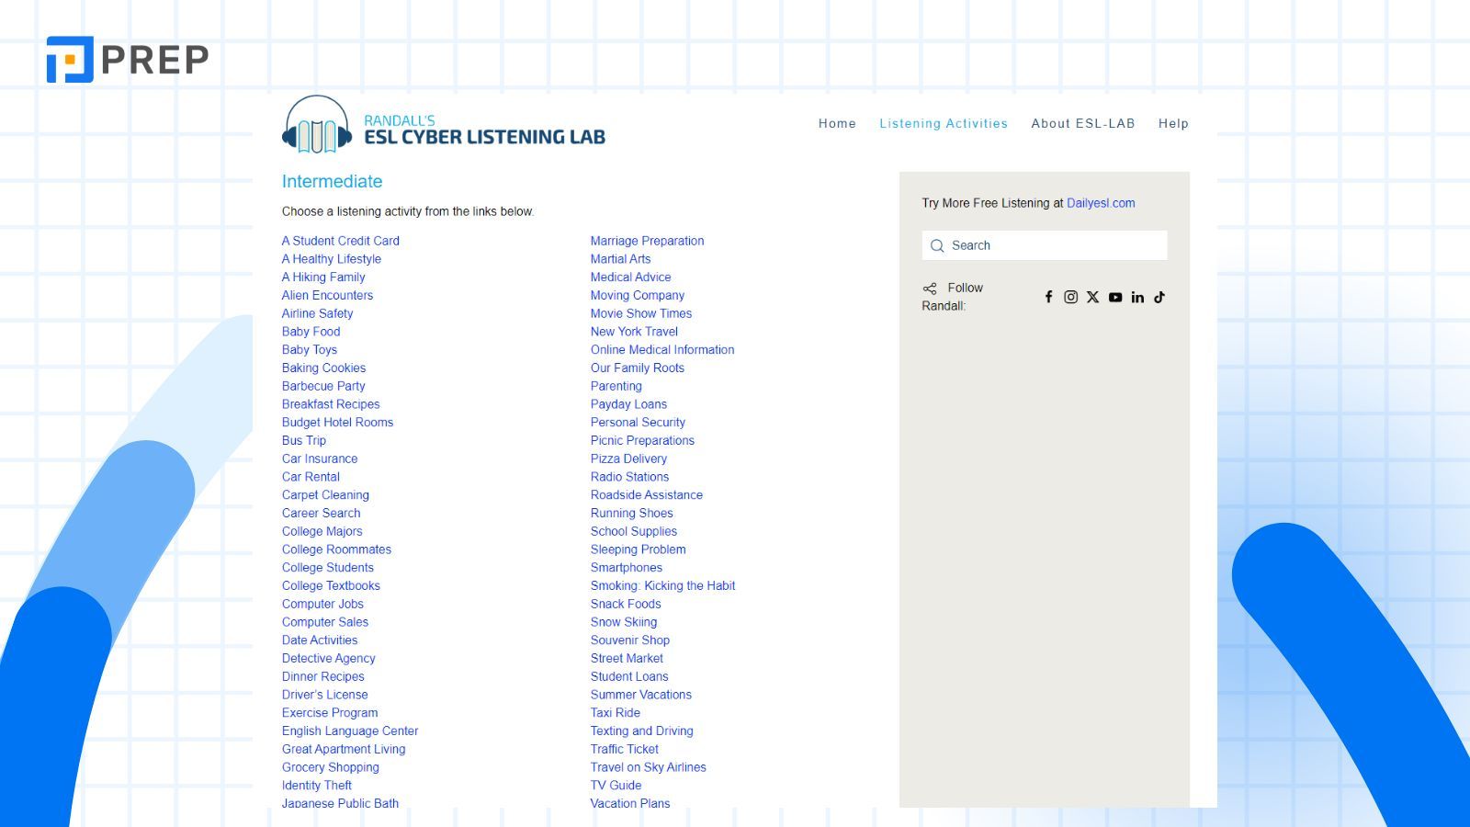The width and height of the screenshot is (1470, 827).
Task: Open Detective Agency activity
Action: tap(328, 658)
